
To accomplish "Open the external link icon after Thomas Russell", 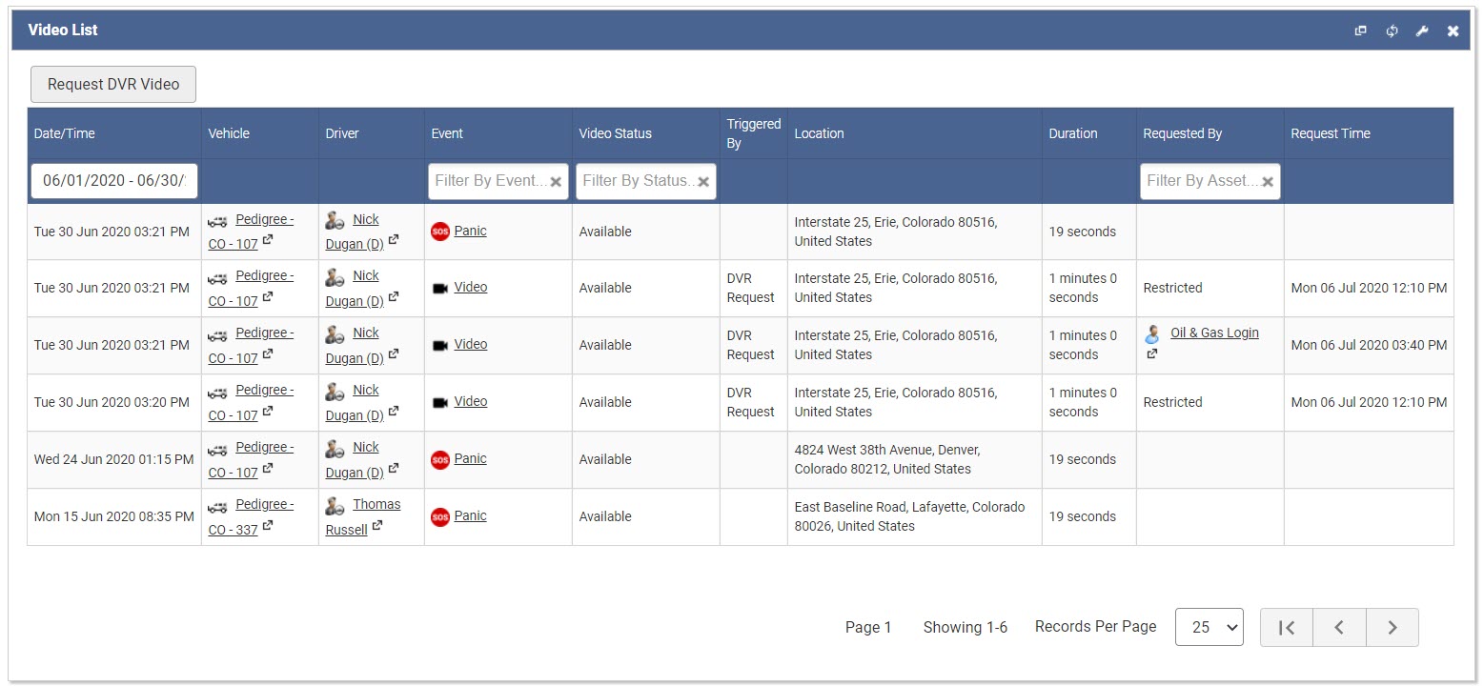I will 377,525.
